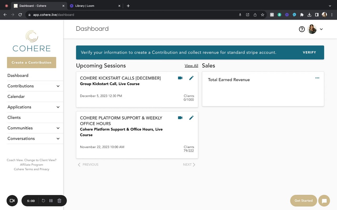Open the Total Earned Revenue options menu
337x210 pixels.
(317, 78)
